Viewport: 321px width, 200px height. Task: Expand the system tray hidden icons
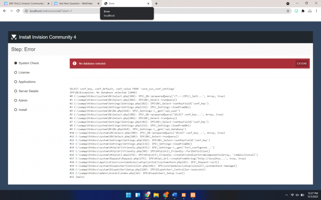[x=286, y=195]
